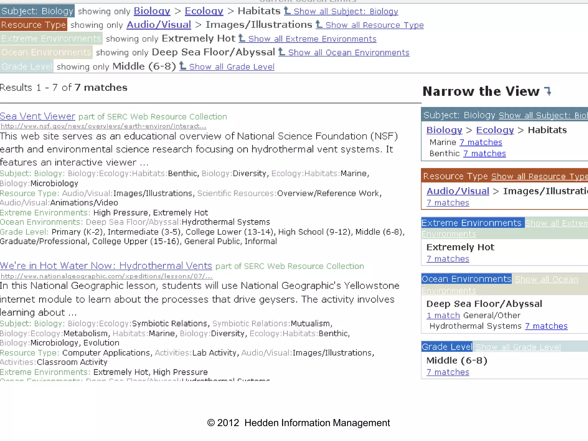588x441 pixels.
Task: Click the up-arrow icon before Show all Subject: Biology
Action: click(x=288, y=11)
